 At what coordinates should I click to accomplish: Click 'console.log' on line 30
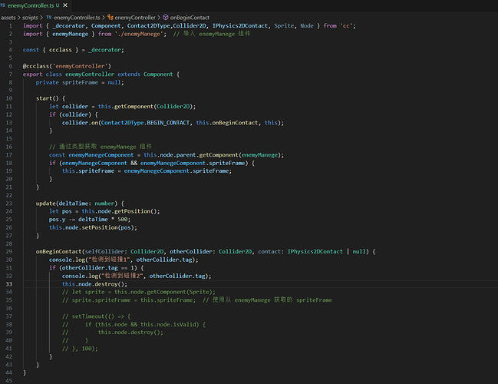coord(67,260)
